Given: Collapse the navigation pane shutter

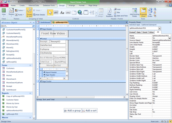Looking at the screenshot, I should click(x=34, y=22).
